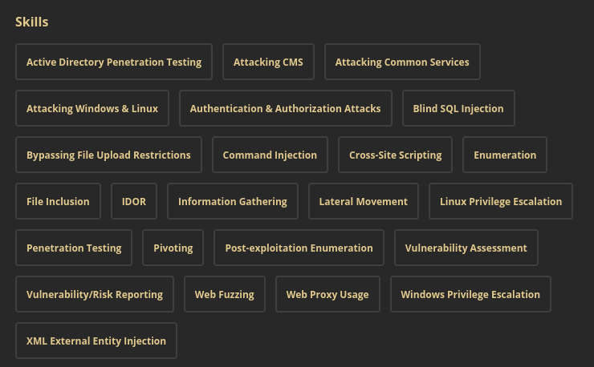The width and height of the screenshot is (594, 367).
Task: Click the Skills section heading
Action: coord(32,22)
